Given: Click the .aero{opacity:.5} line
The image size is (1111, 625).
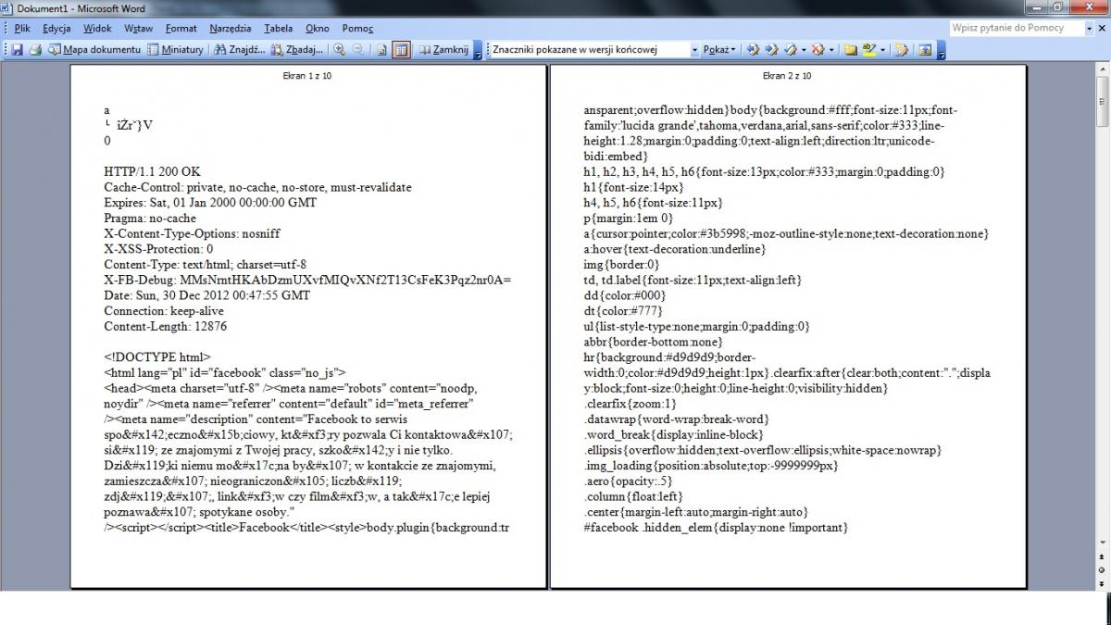Looking at the screenshot, I should point(628,481).
